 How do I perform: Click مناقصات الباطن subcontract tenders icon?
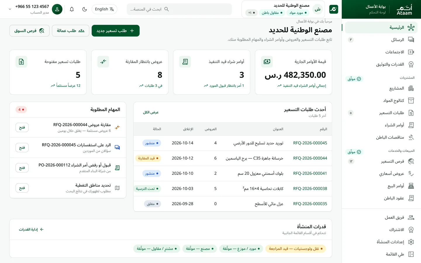click(x=411, y=137)
